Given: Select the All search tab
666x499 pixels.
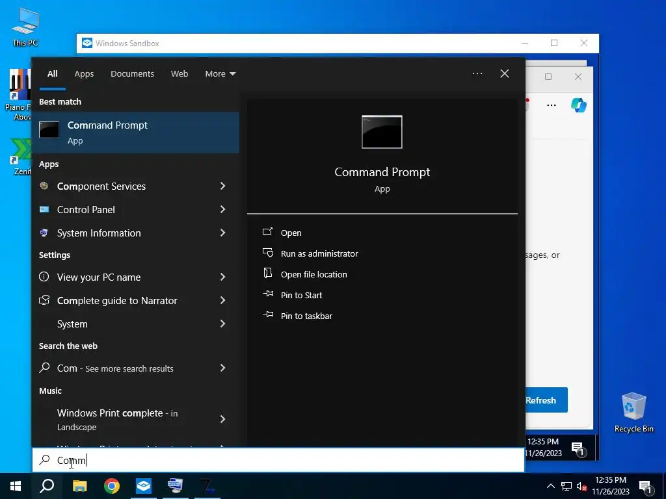Looking at the screenshot, I should point(52,74).
